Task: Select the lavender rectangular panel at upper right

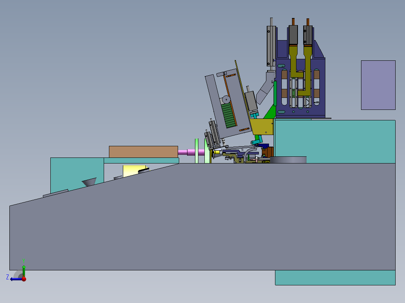Action: click(378, 85)
